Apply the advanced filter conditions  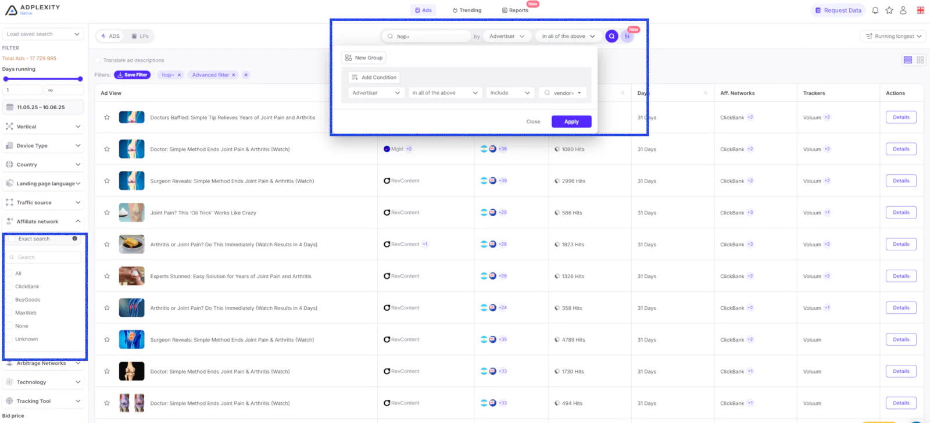click(571, 121)
